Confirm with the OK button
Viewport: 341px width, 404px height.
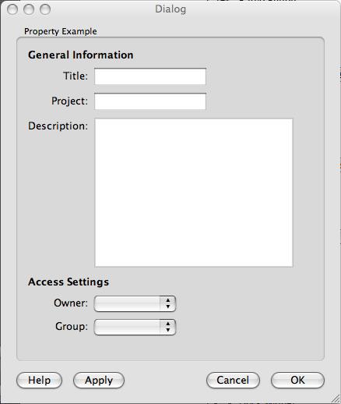(297, 380)
